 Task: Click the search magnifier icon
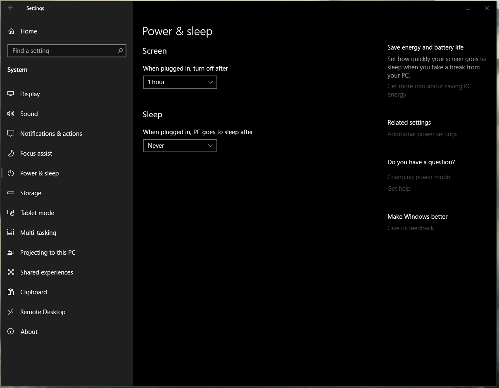pyautogui.click(x=120, y=51)
